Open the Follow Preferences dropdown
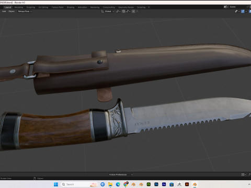Image resolution: width=251 pixels, height=188 pixels. click(121, 174)
